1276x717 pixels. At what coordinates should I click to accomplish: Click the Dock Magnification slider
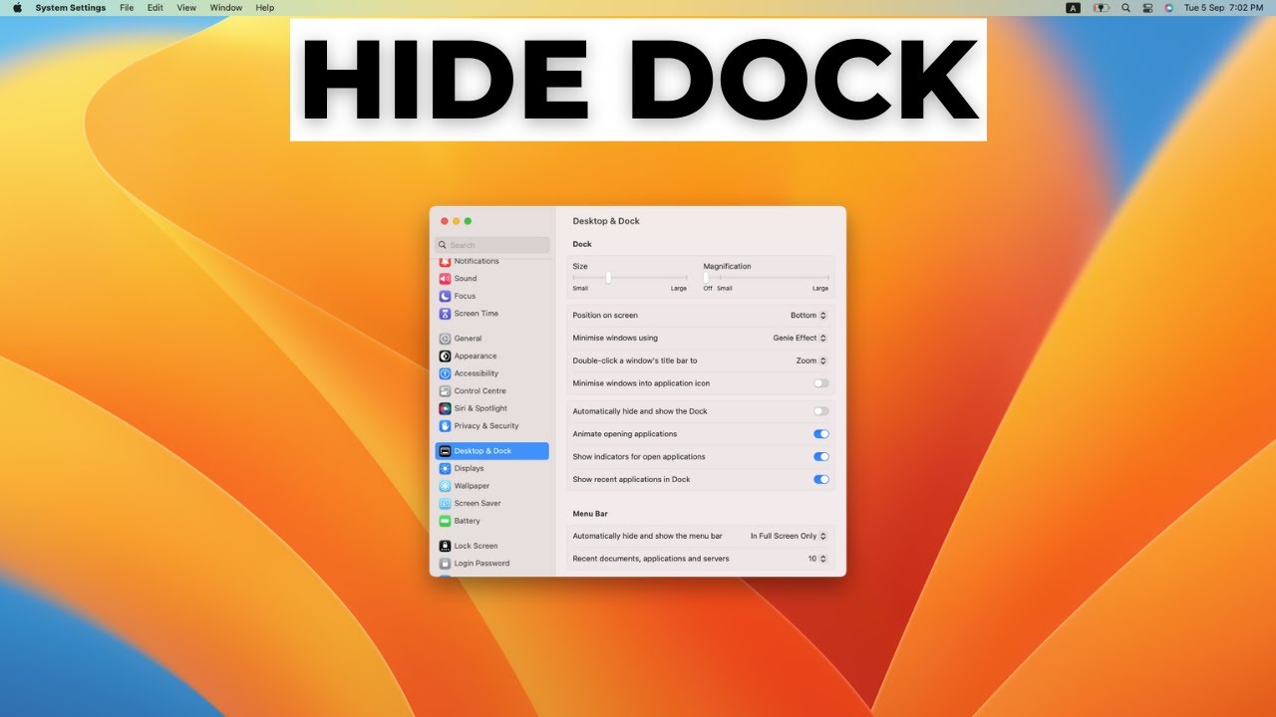766,278
